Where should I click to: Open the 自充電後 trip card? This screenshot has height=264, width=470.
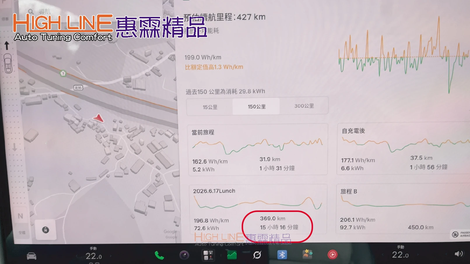tap(404, 149)
